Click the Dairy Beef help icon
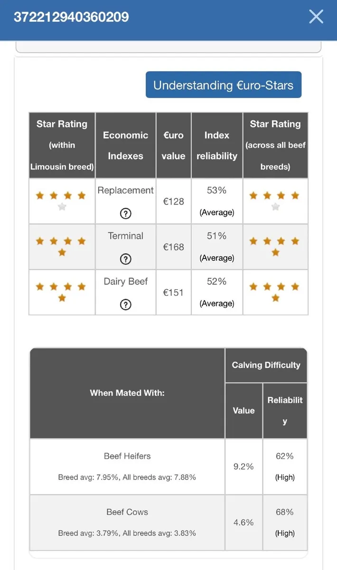The height and width of the screenshot is (570, 337). click(x=125, y=304)
